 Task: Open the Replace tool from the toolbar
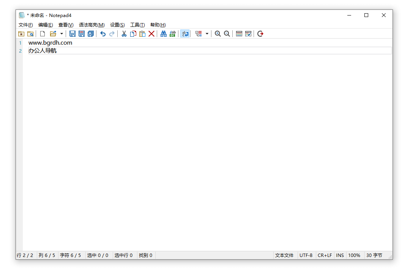coord(173,34)
